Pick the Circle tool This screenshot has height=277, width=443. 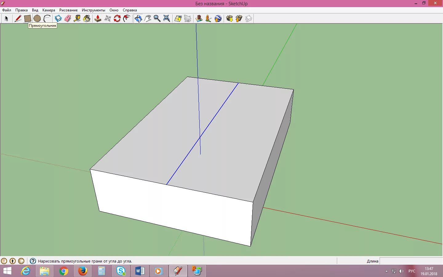tap(37, 18)
